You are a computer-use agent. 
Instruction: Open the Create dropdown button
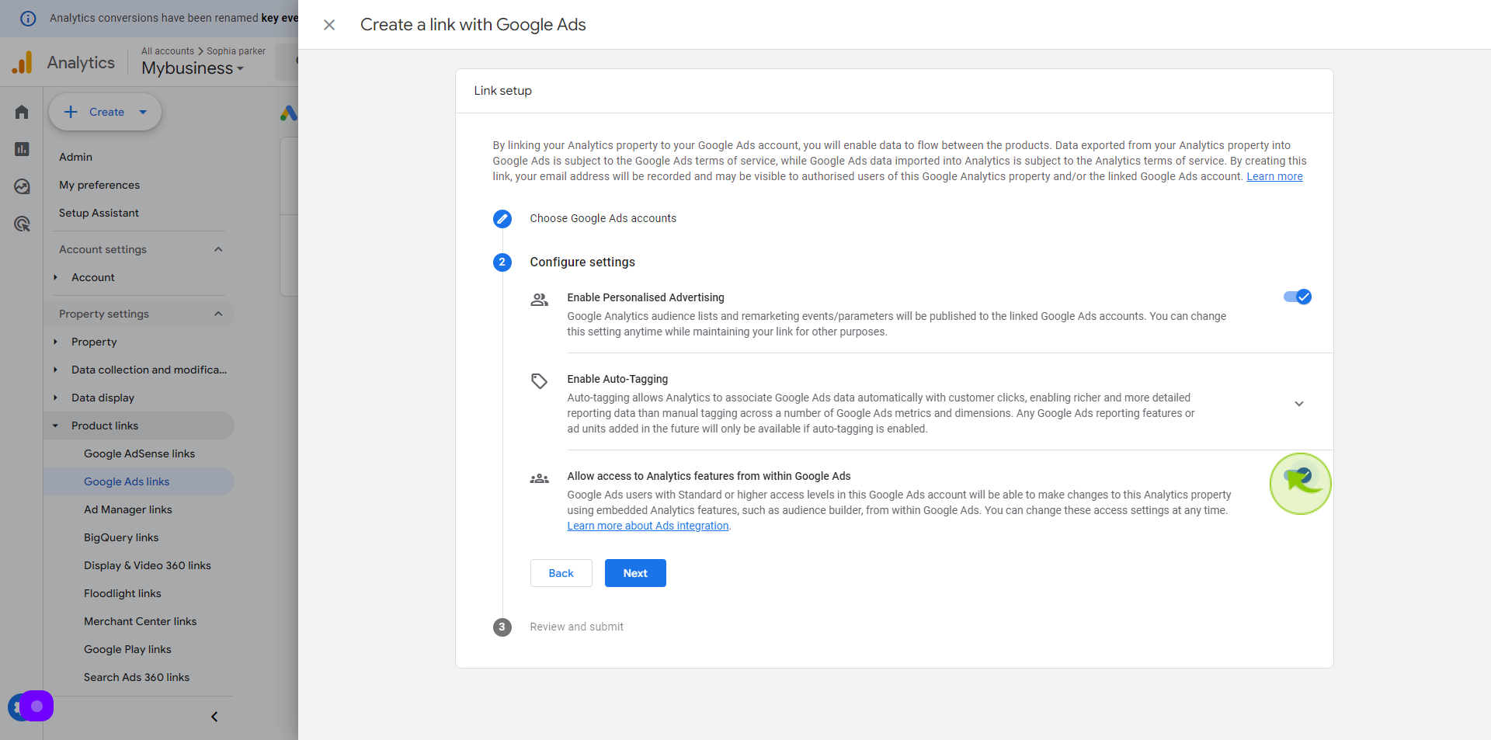tap(106, 112)
